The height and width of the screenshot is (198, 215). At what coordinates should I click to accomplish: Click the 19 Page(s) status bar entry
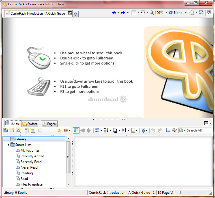(165, 193)
